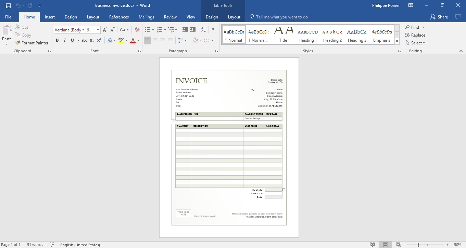Apply a text highlight color
The height and width of the screenshot is (248, 466).
121,40
